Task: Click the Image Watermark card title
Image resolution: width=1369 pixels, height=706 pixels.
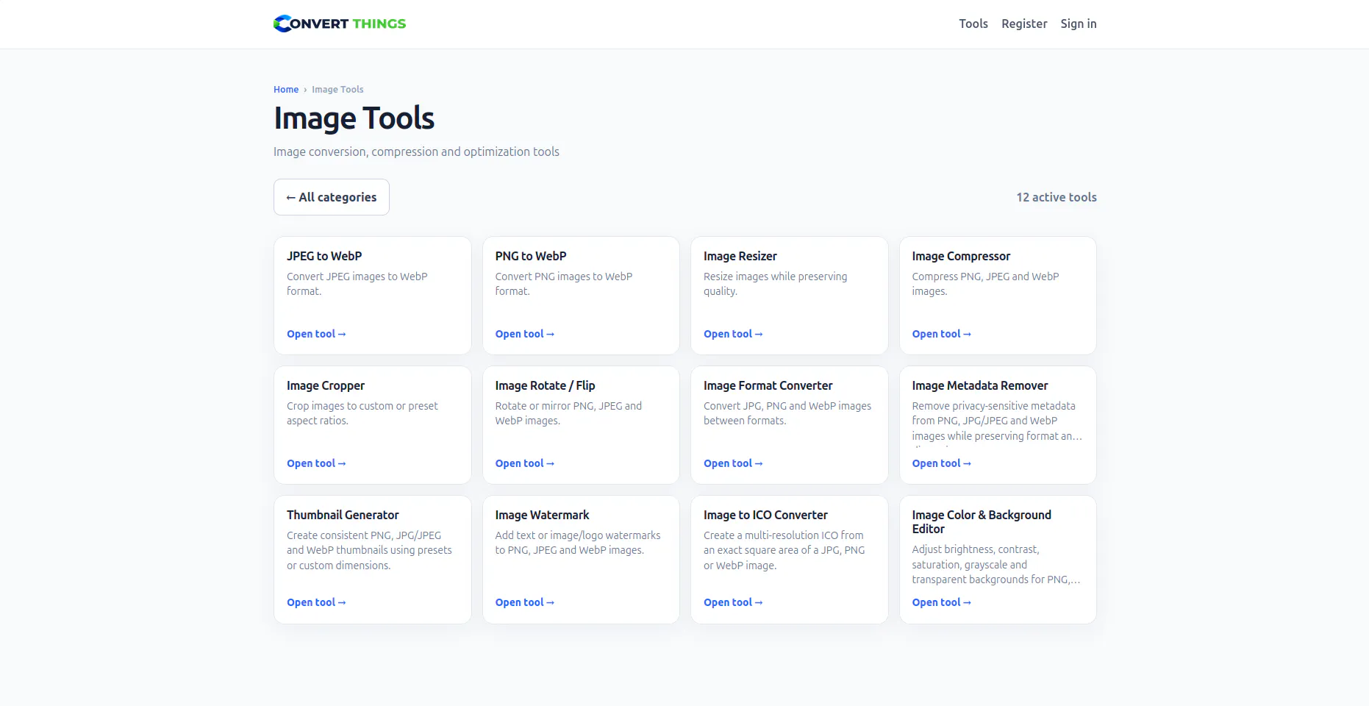Action: [x=542, y=515]
